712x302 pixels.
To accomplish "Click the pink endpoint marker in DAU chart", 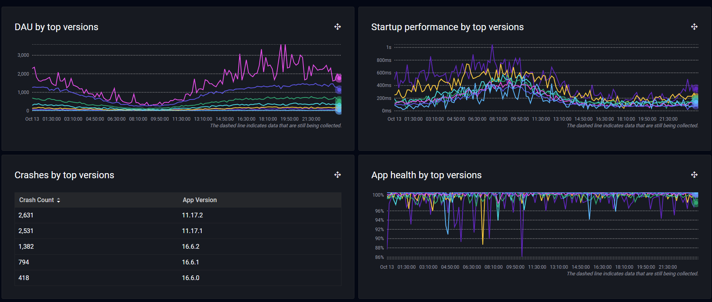I will (339, 78).
